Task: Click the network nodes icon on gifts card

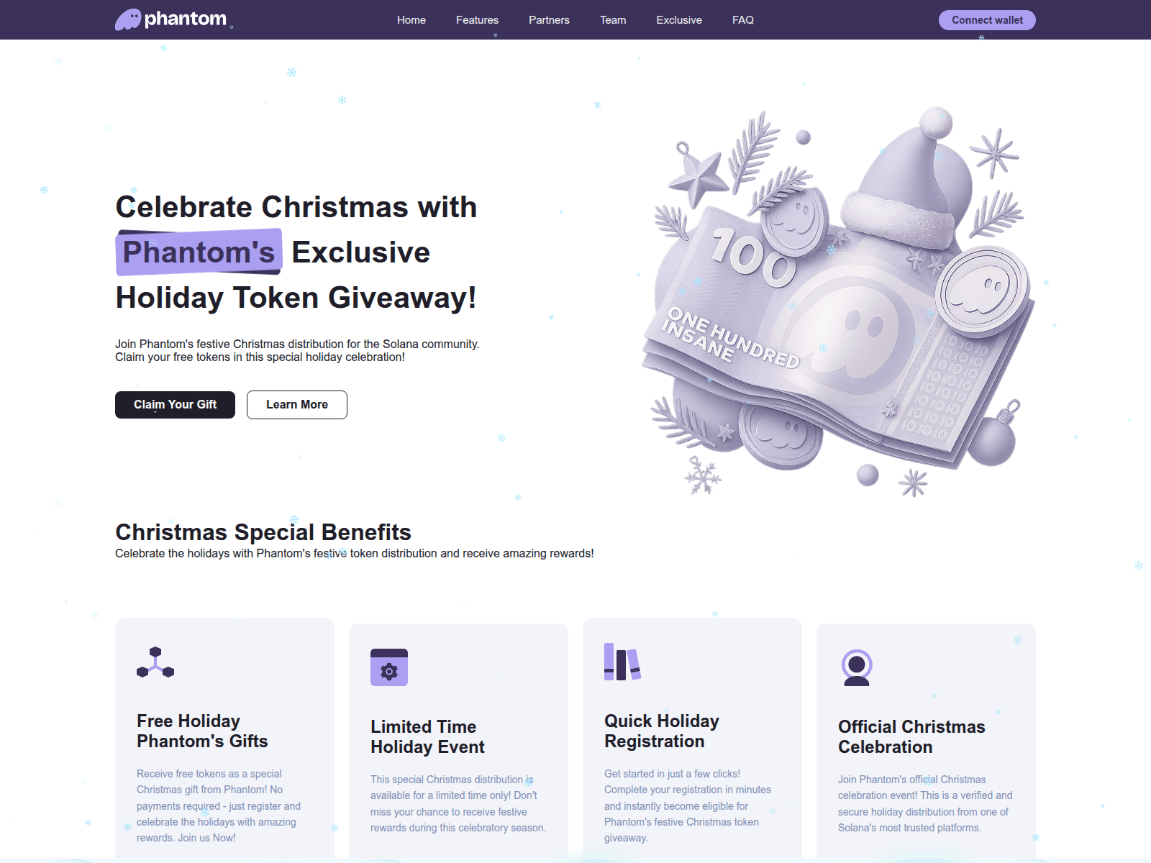Action: tap(155, 662)
